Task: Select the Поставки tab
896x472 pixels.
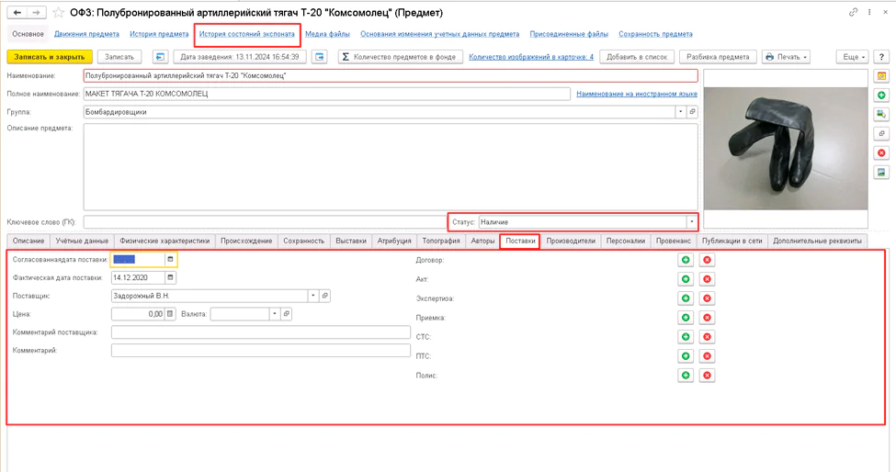Action: click(520, 241)
